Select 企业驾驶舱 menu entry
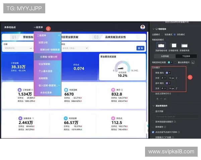The width and height of the screenshot is (201, 160). [48, 64]
